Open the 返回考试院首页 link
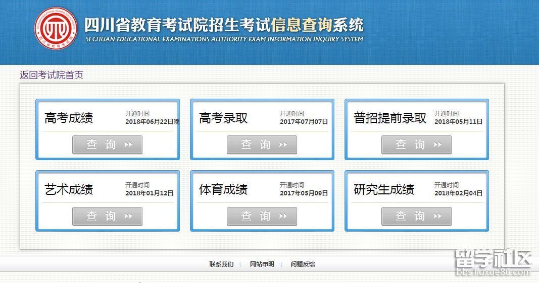Viewport: 539px width, 283px height. pyautogui.click(x=52, y=75)
